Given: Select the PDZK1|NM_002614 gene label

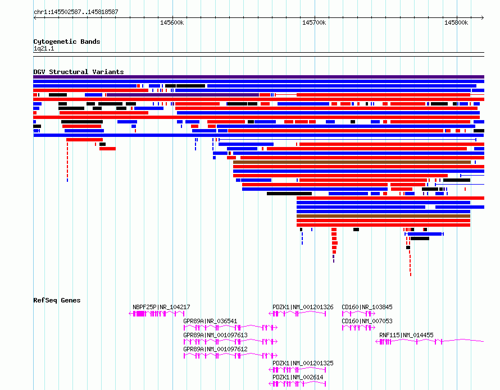Looking at the screenshot, I should click(298, 377).
